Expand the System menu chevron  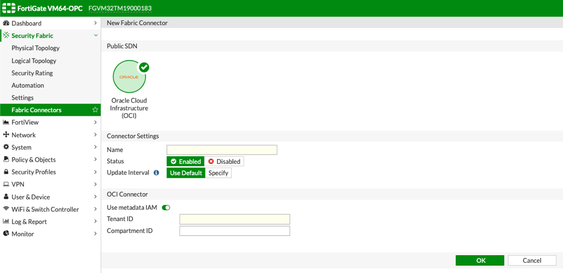coord(95,147)
